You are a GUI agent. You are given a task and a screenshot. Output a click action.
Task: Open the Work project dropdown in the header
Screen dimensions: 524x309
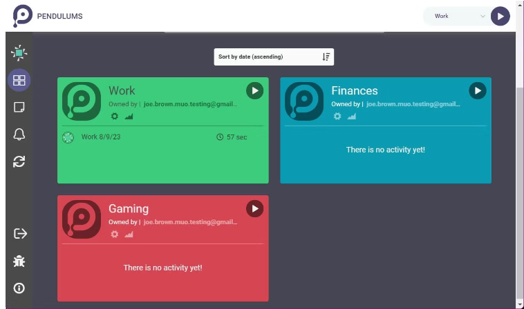coord(460,16)
